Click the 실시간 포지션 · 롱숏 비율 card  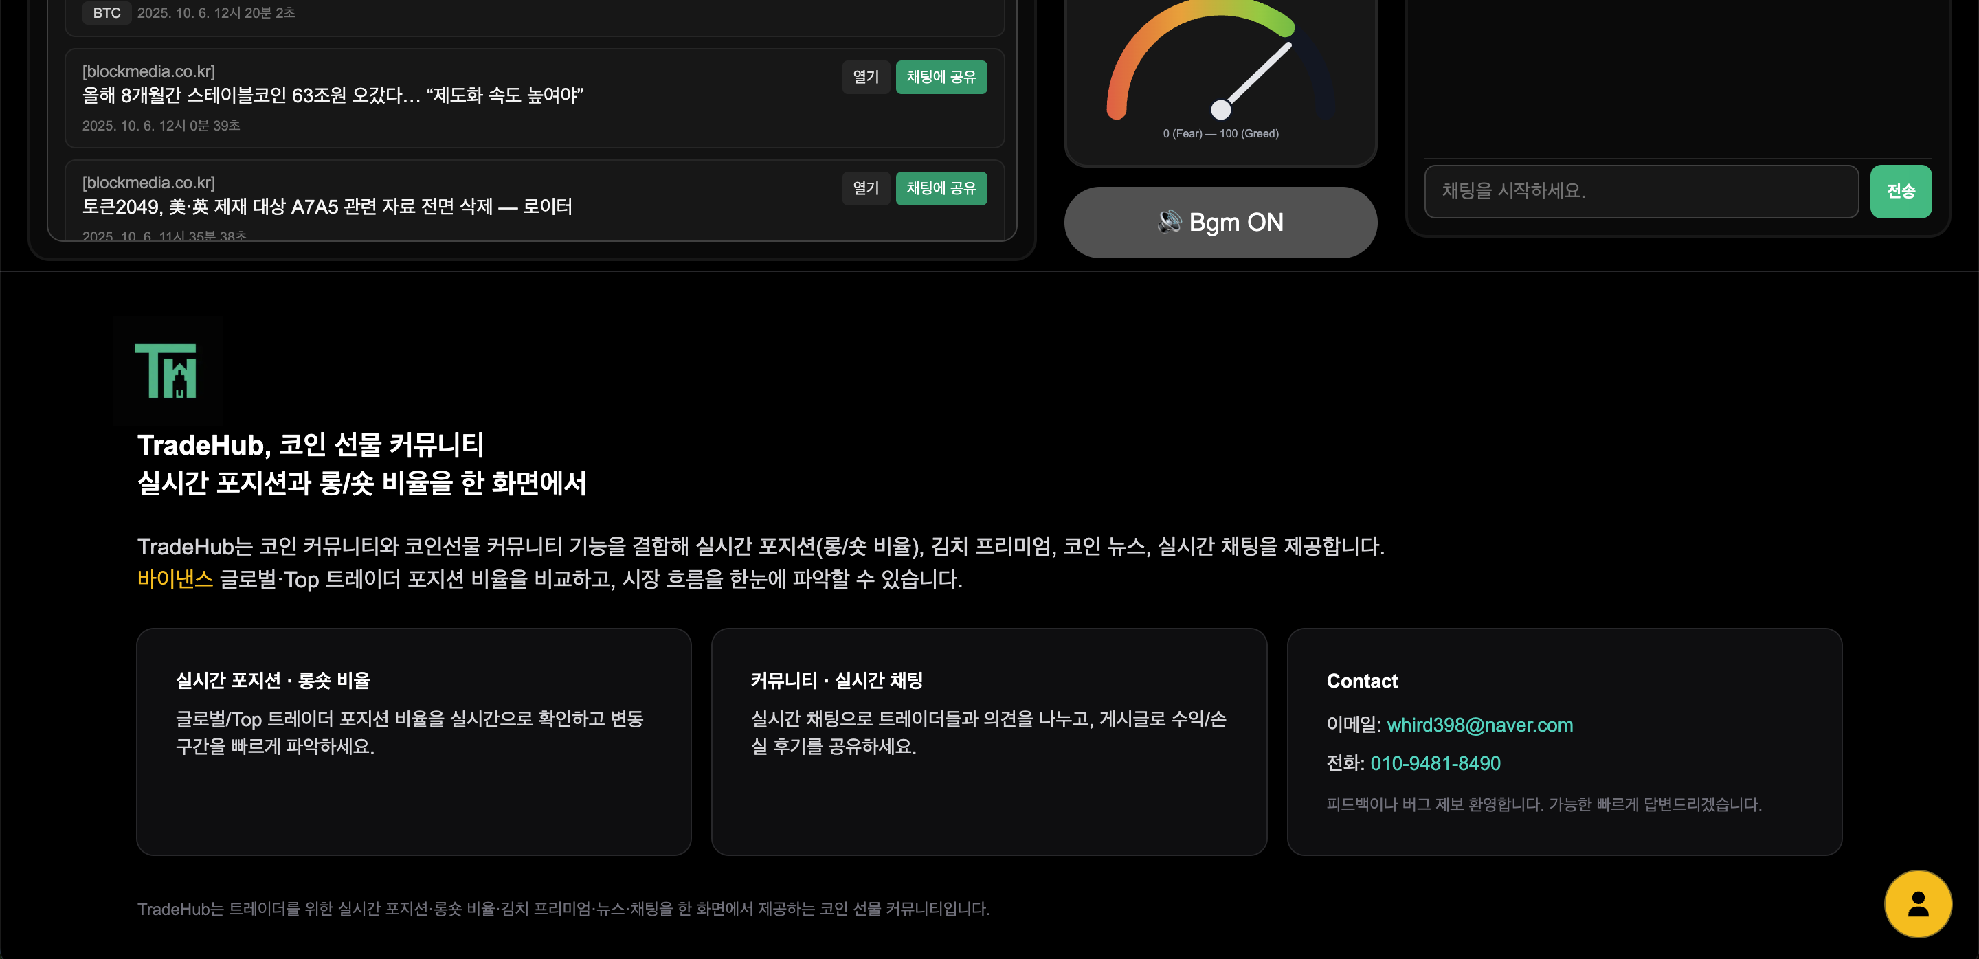[413, 741]
